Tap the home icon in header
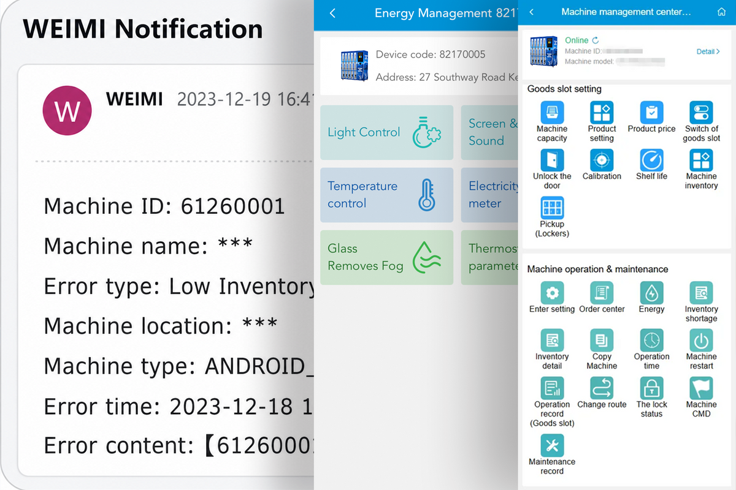Image resolution: width=736 pixels, height=490 pixels. pyautogui.click(x=721, y=12)
